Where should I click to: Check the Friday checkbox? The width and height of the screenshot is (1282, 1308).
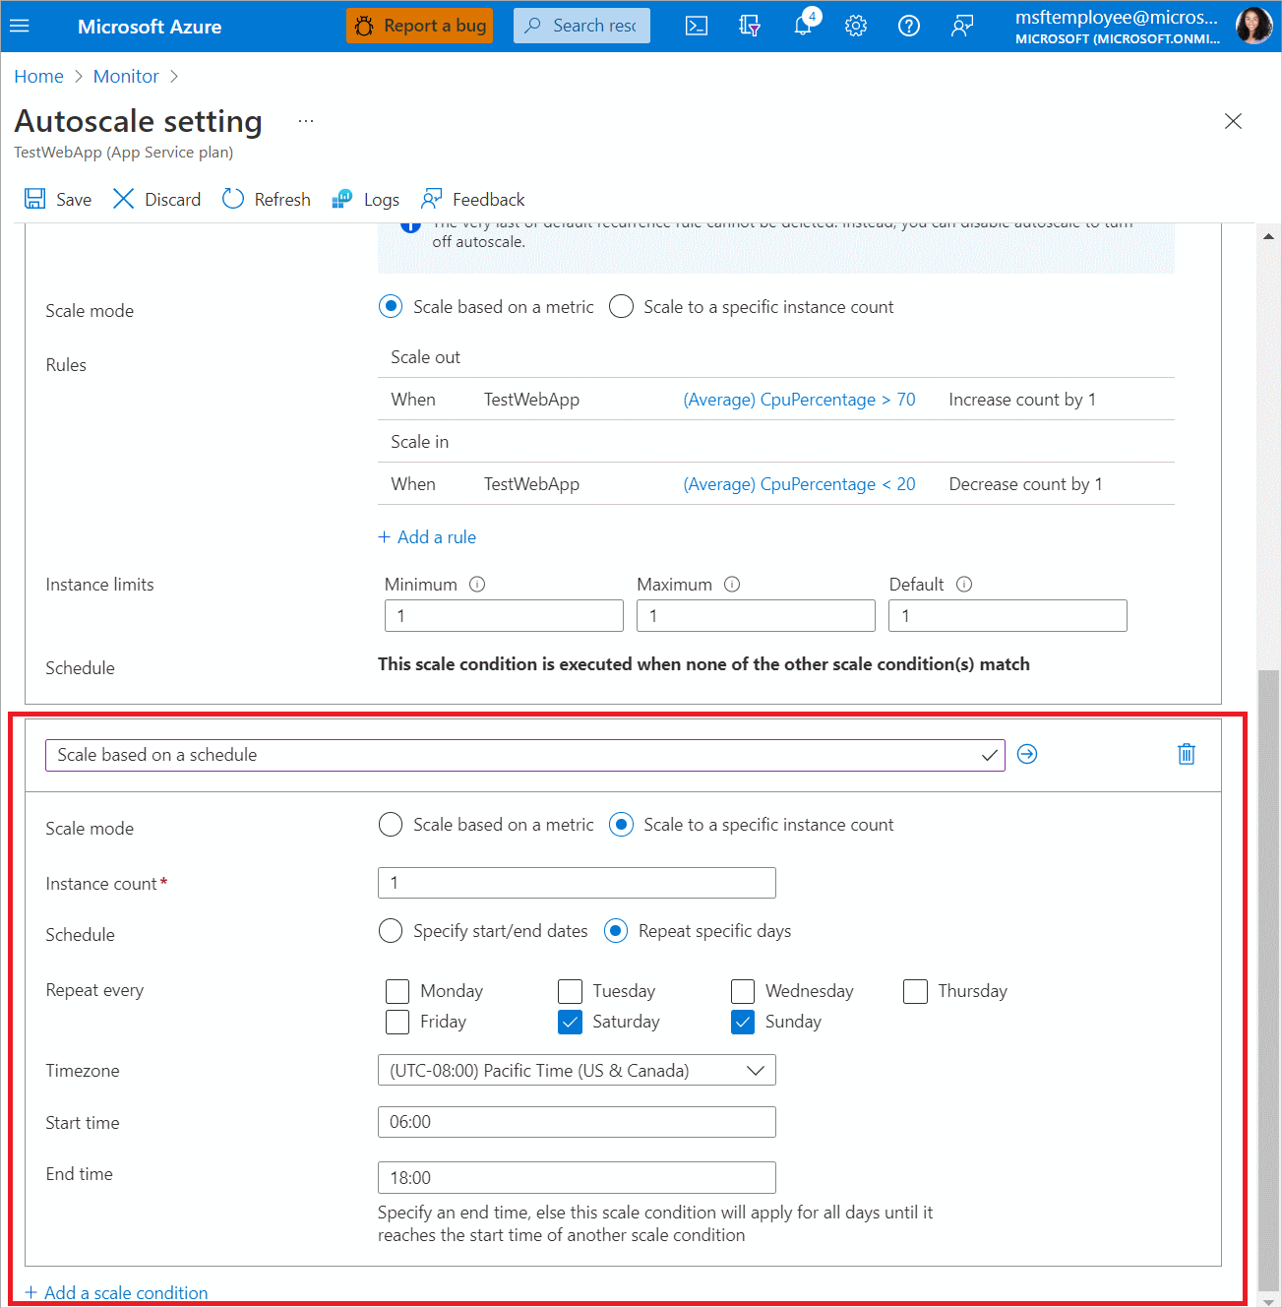pos(397,1022)
